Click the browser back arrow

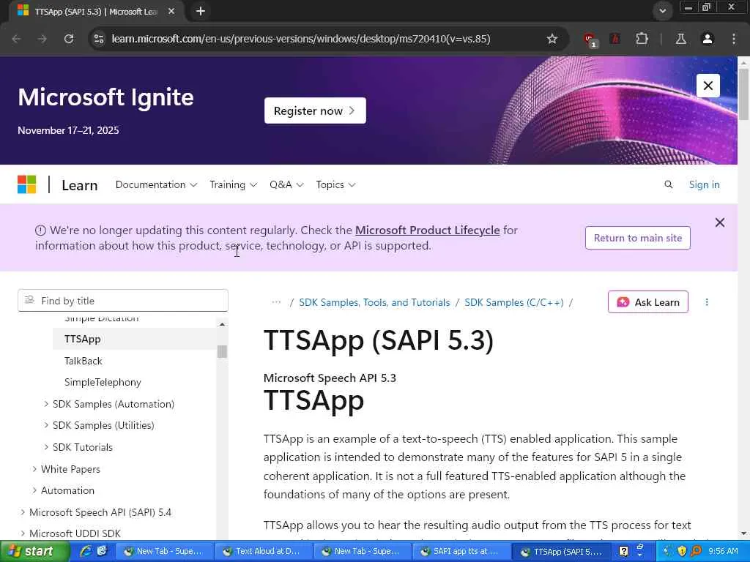16,39
